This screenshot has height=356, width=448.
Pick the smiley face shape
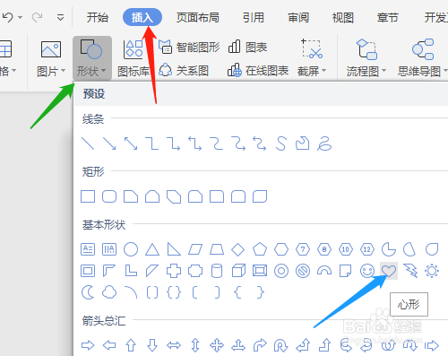click(367, 271)
